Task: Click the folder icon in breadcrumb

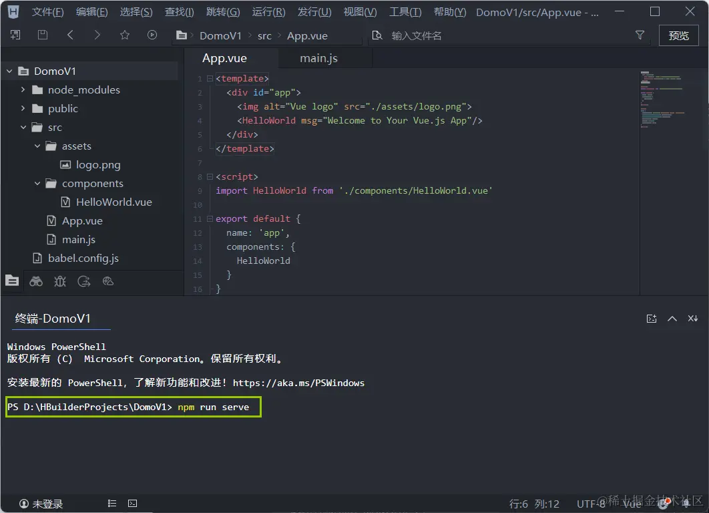Action: click(182, 35)
